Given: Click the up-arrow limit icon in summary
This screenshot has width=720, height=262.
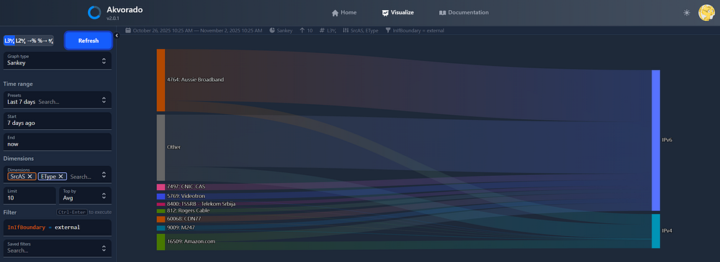Looking at the screenshot, I should 302,31.
